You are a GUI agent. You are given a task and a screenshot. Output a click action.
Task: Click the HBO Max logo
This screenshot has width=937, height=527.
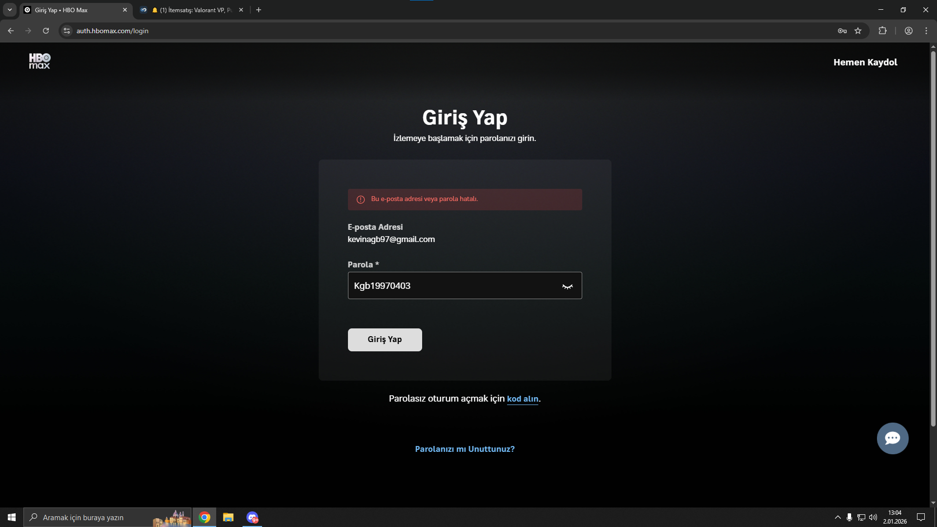tap(40, 61)
